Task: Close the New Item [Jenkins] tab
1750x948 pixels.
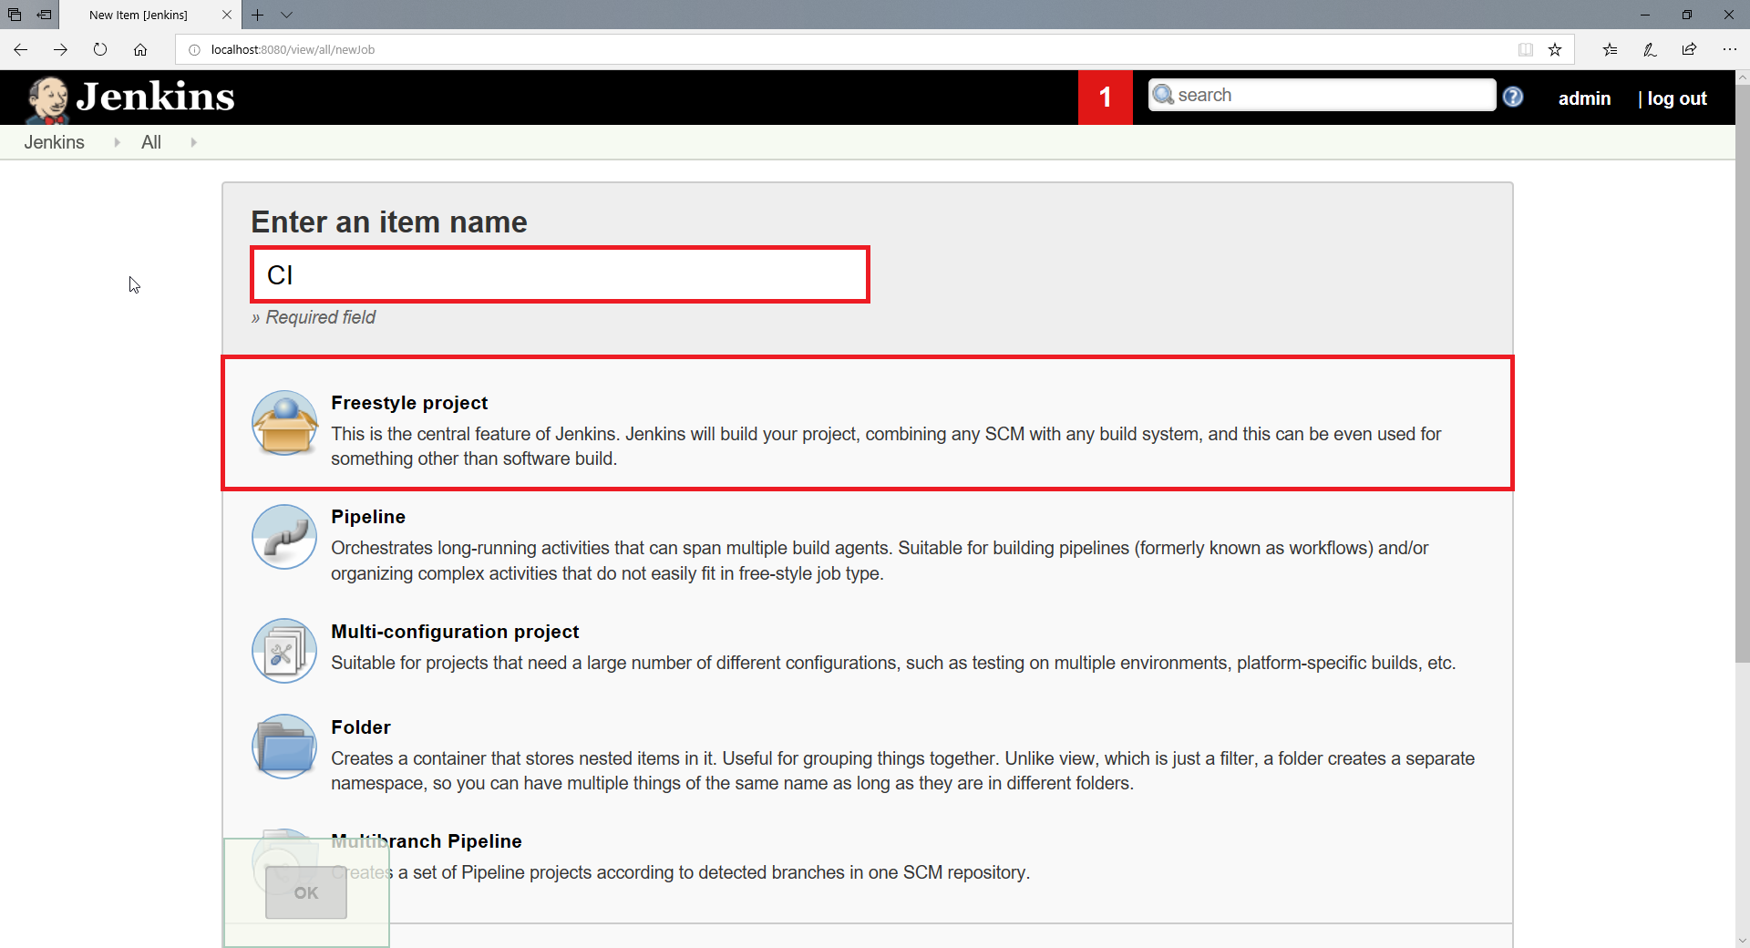Action: [227, 15]
